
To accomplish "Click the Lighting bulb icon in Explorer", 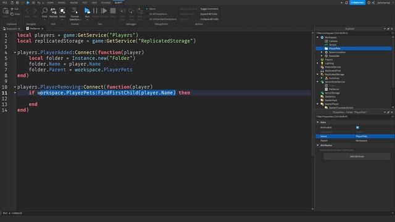I will click(x=322, y=63).
